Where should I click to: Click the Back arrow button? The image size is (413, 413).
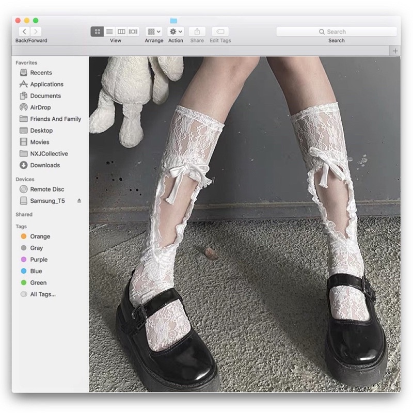pyautogui.click(x=24, y=31)
